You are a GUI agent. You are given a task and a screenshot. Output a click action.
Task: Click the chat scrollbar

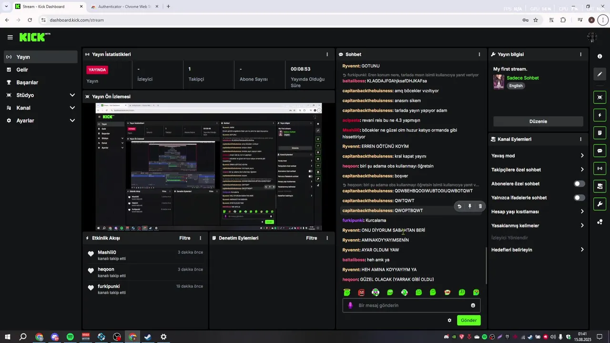pyautogui.click(x=487, y=265)
